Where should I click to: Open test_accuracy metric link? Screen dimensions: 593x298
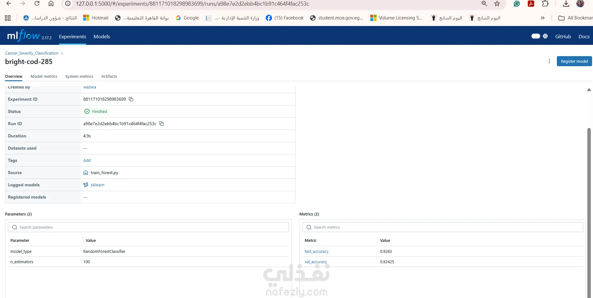pos(317,251)
